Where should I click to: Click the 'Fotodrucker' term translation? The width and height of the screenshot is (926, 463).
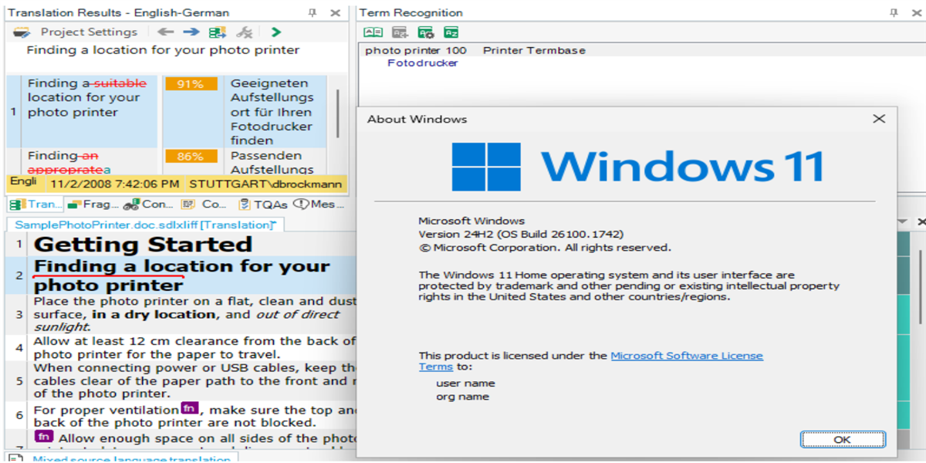pos(422,63)
